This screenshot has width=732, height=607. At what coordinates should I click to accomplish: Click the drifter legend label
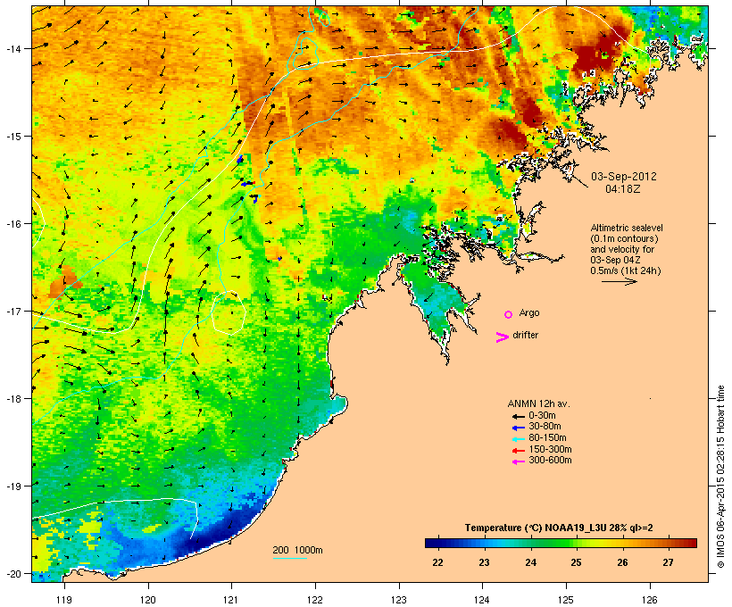[x=525, y=335]
